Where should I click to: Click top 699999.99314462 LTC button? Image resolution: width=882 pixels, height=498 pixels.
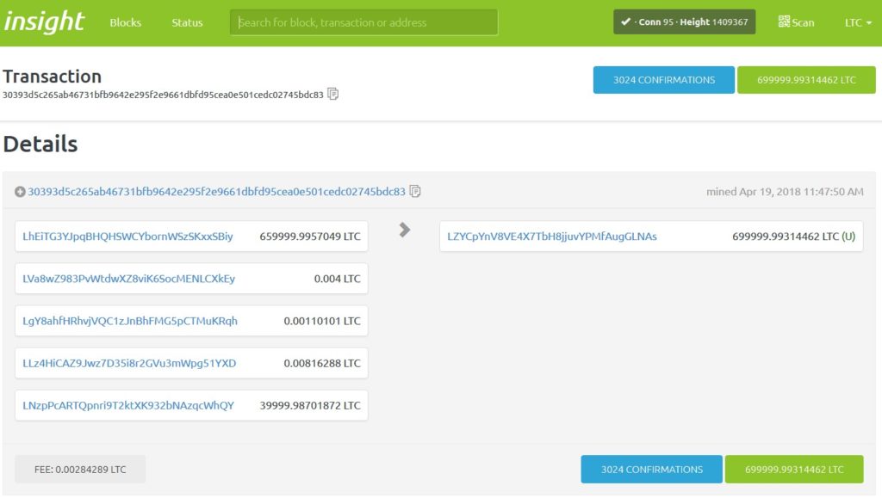(x=806, y=80)
